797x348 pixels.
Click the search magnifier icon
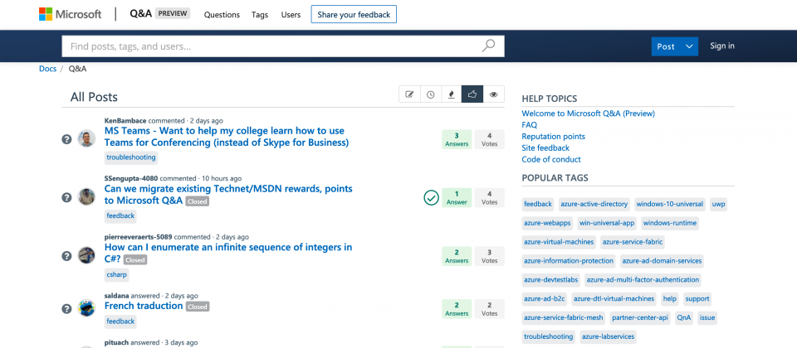coord(488,46)
